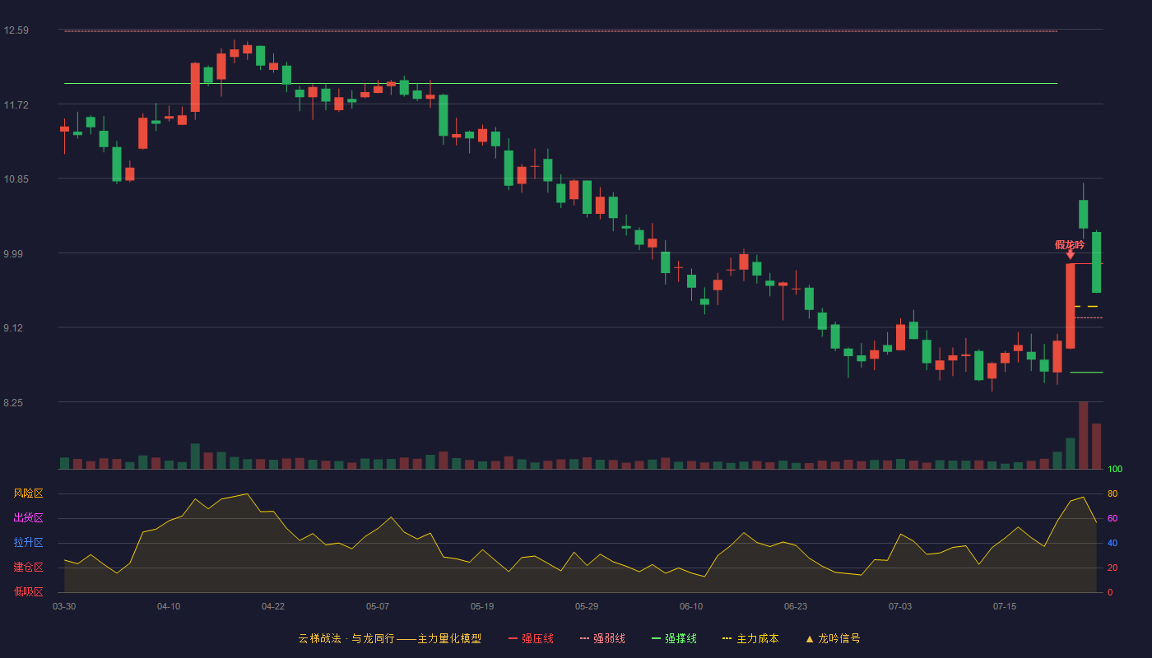Click the red 20 indicator axis value
The width and height of the screenshot is (1152, 658).
[x=1113, y=568]
